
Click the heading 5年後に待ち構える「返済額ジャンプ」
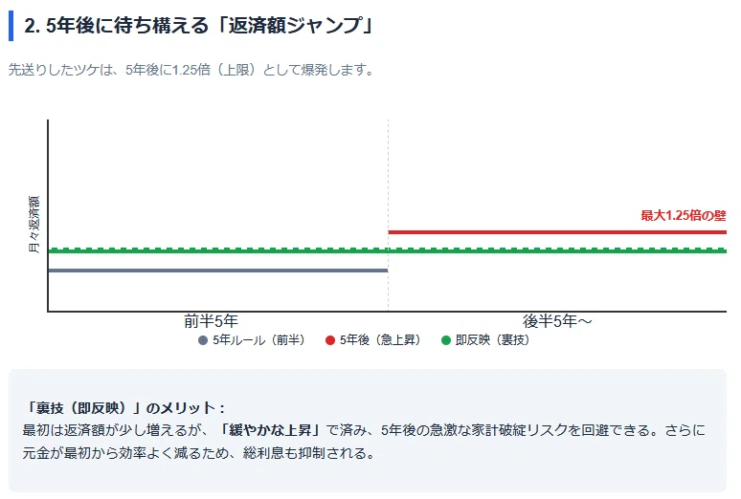click(199, 26)
